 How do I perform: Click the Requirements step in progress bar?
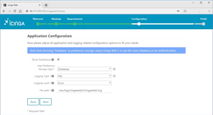(75, 24)
